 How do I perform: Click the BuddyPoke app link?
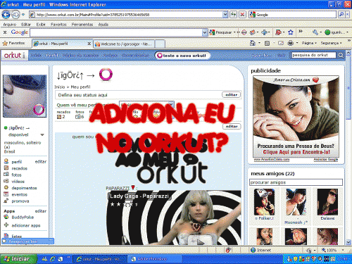pos(23,218)
